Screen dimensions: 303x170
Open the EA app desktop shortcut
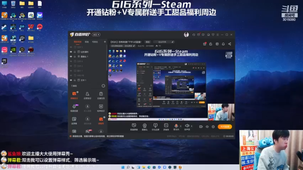coord(40,28)
